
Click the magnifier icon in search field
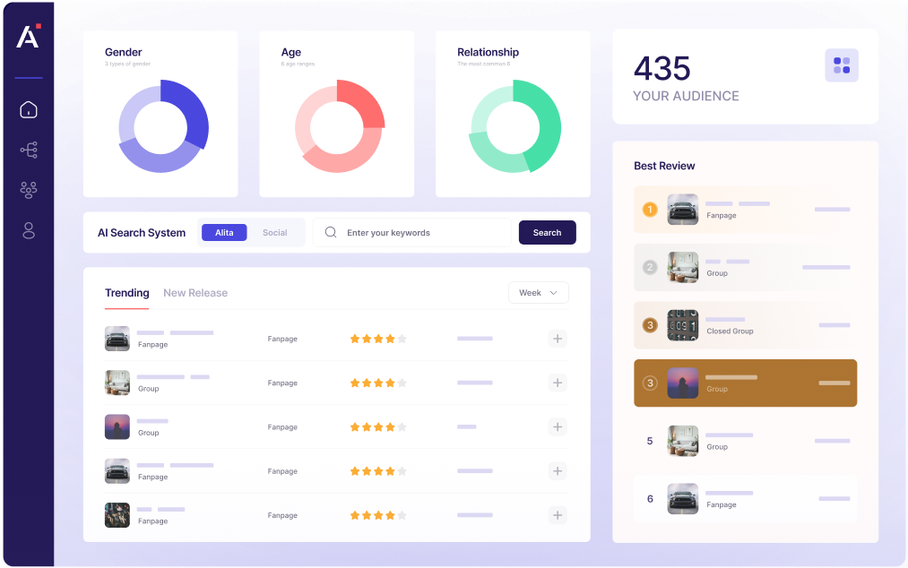pyautogui.click(x=331, y=233)
